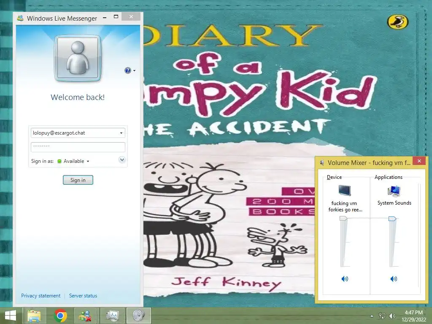
Task: Close the Volume Mixer window
Action: click(x=419, y=161)
